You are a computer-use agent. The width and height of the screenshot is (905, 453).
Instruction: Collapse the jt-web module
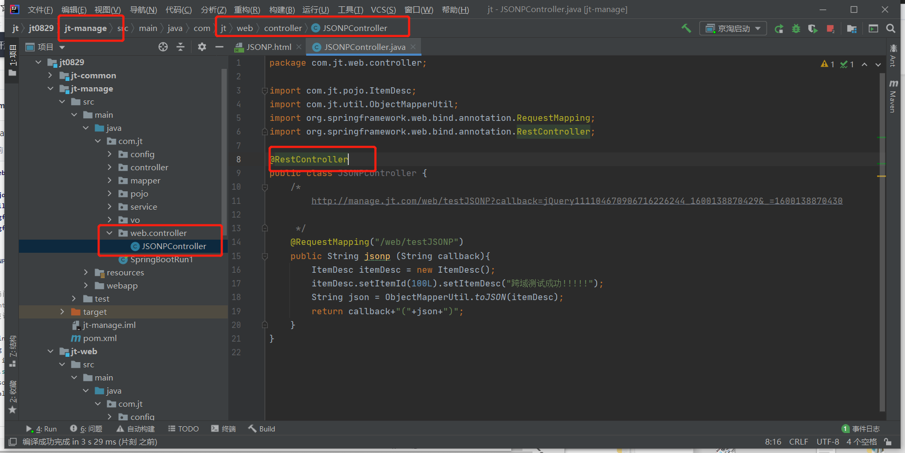(x=51, y=351)
